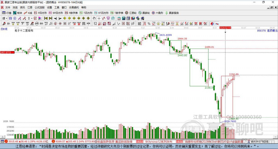Switch to K线 chart view

(x=28, y=13)
